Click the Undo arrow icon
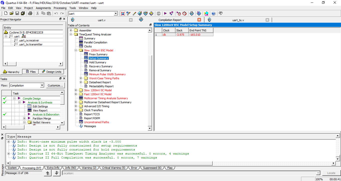This screenshot has width=341, height=181. click(x=56, y=13)
